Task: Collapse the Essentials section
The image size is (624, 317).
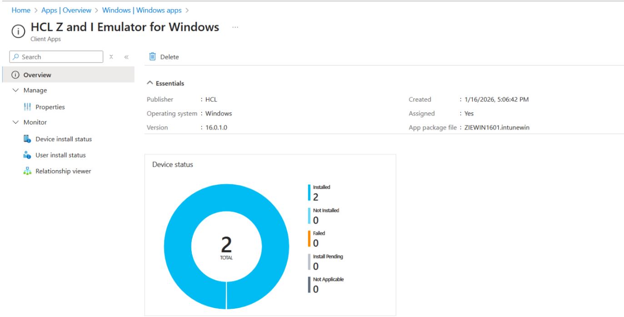Action: point(149,84)
